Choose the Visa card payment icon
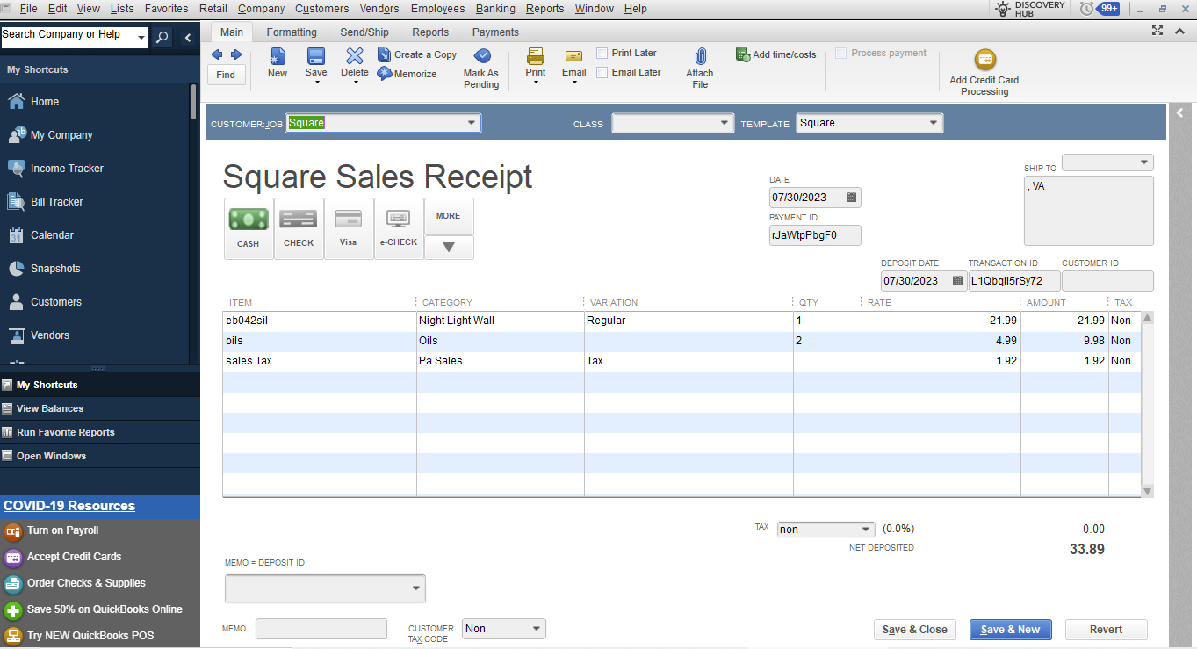The image size is (1197, 649). [349, 219]
